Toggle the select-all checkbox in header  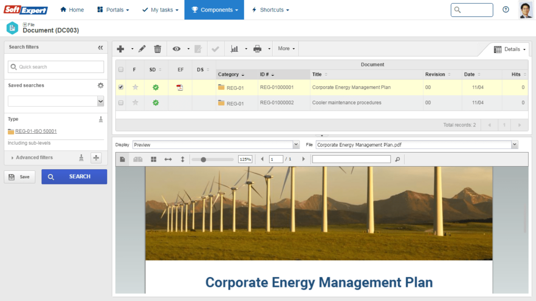click(121, 70)
